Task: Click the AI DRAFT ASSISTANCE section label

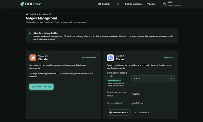Action: click(39, 14)
